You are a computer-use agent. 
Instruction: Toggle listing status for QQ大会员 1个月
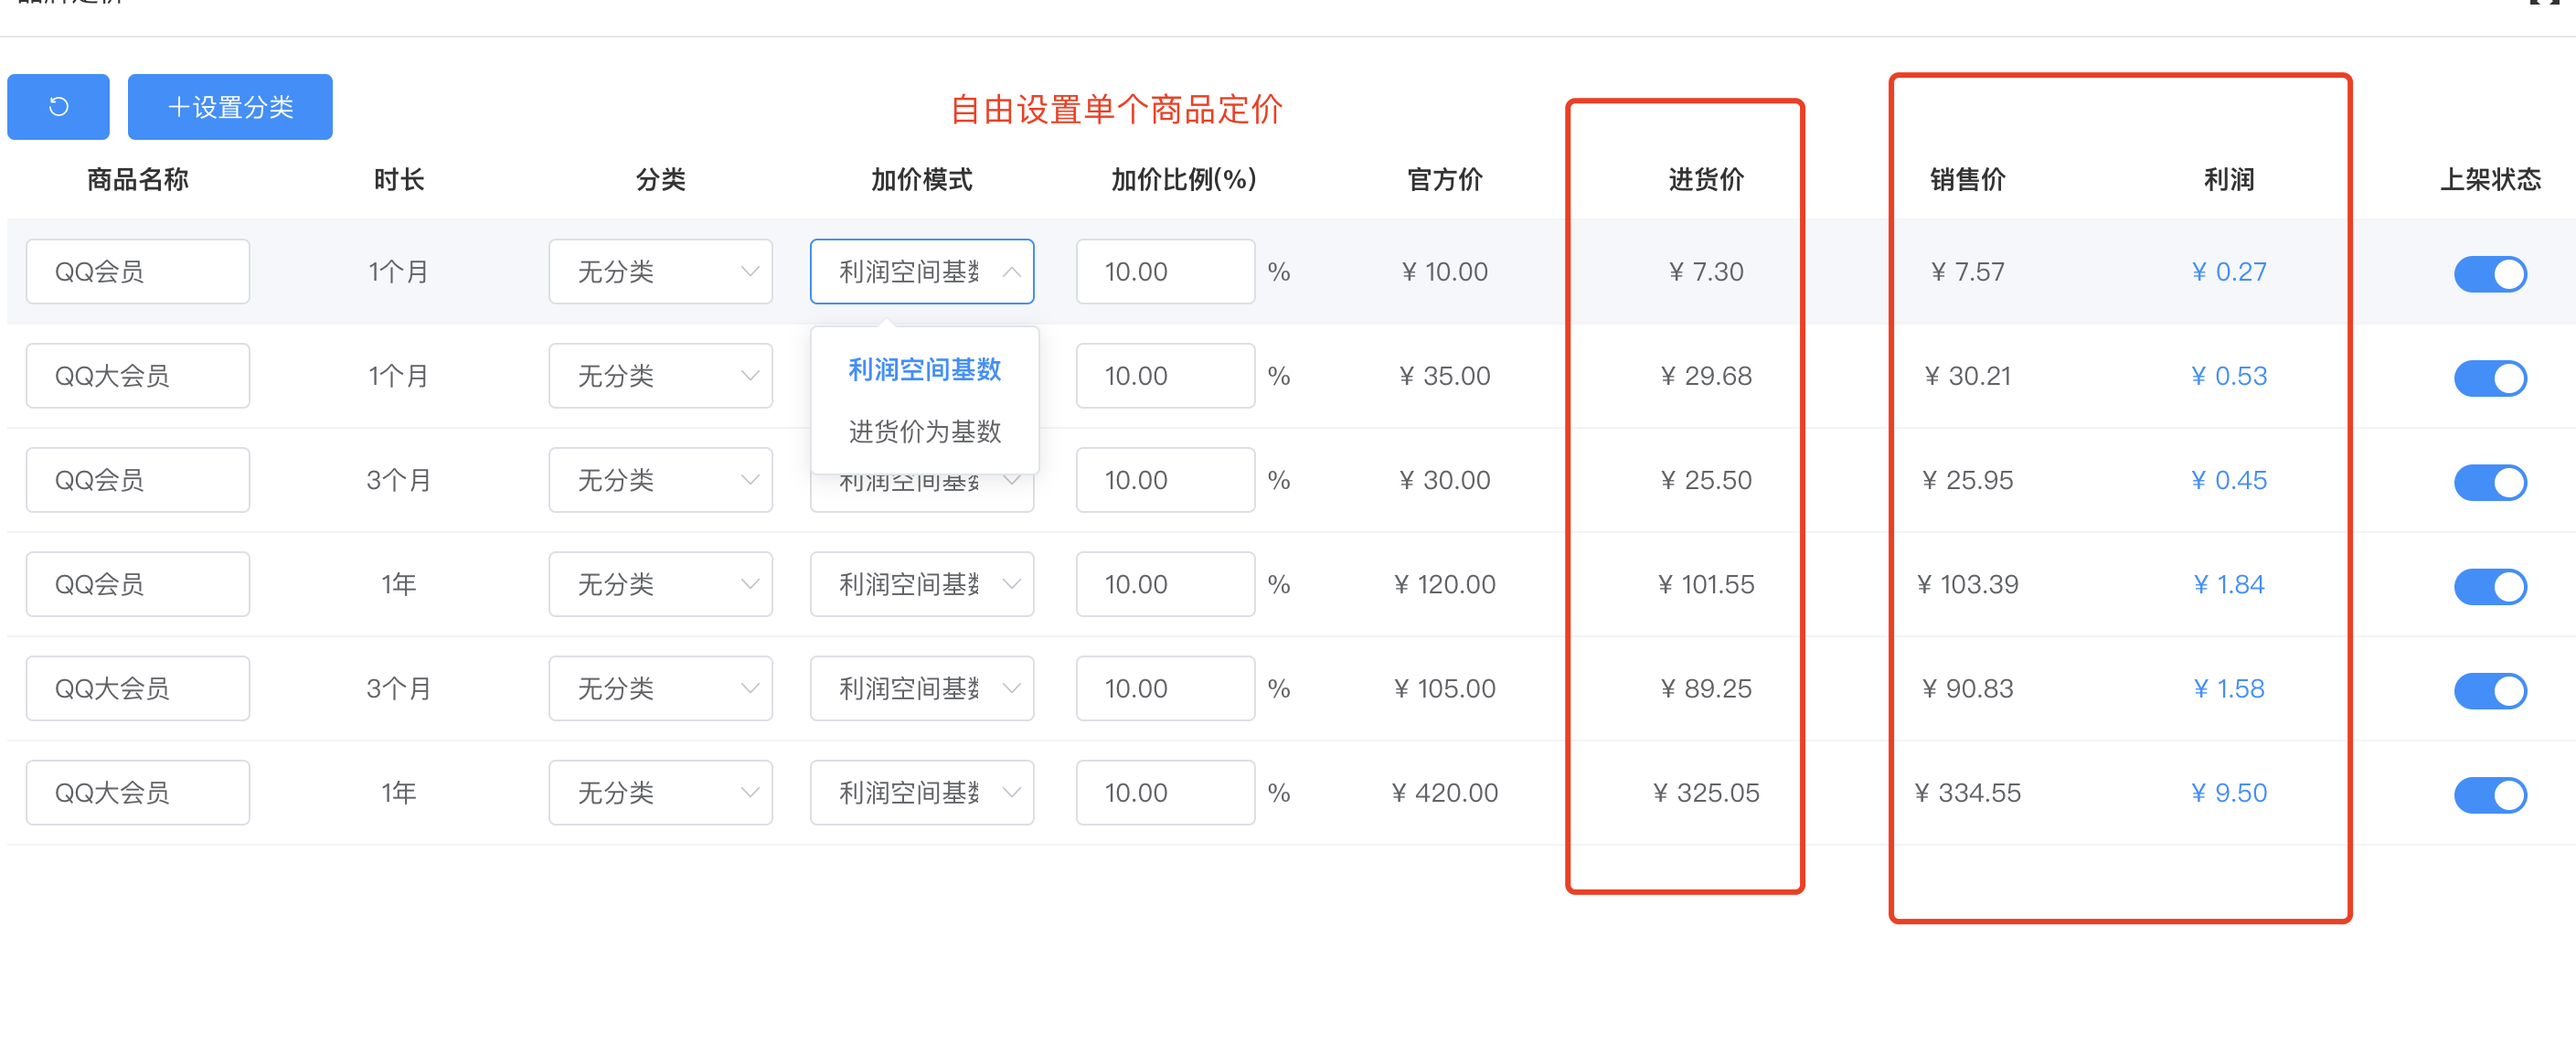2490,377
